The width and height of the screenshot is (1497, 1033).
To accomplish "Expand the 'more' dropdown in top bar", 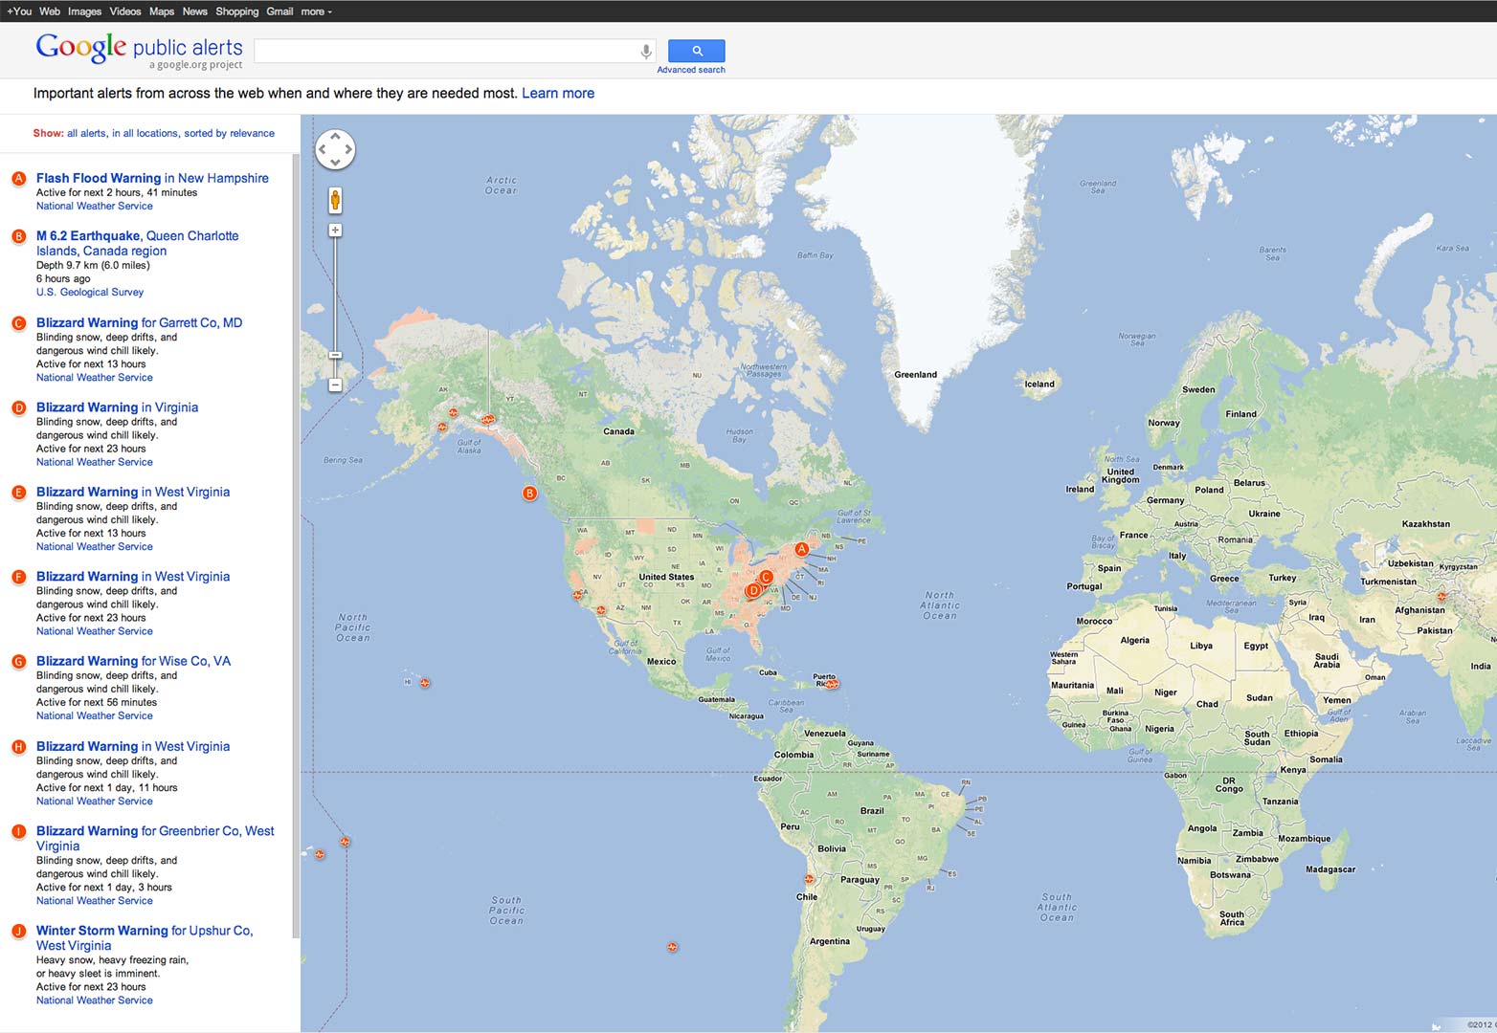I will [316, 11].
